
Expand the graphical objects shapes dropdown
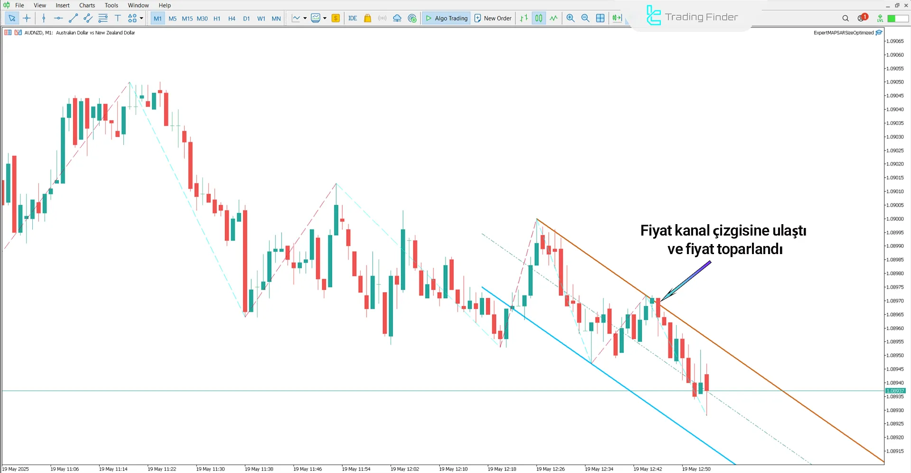coord(141,18)
